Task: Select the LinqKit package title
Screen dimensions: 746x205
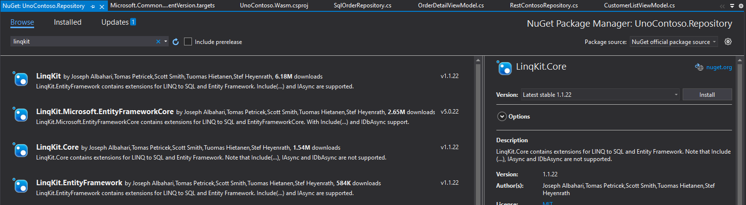Action: [48, 77]
